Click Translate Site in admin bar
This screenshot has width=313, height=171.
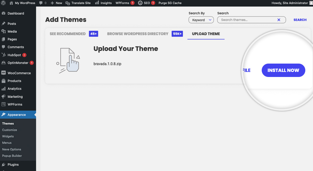78,3
